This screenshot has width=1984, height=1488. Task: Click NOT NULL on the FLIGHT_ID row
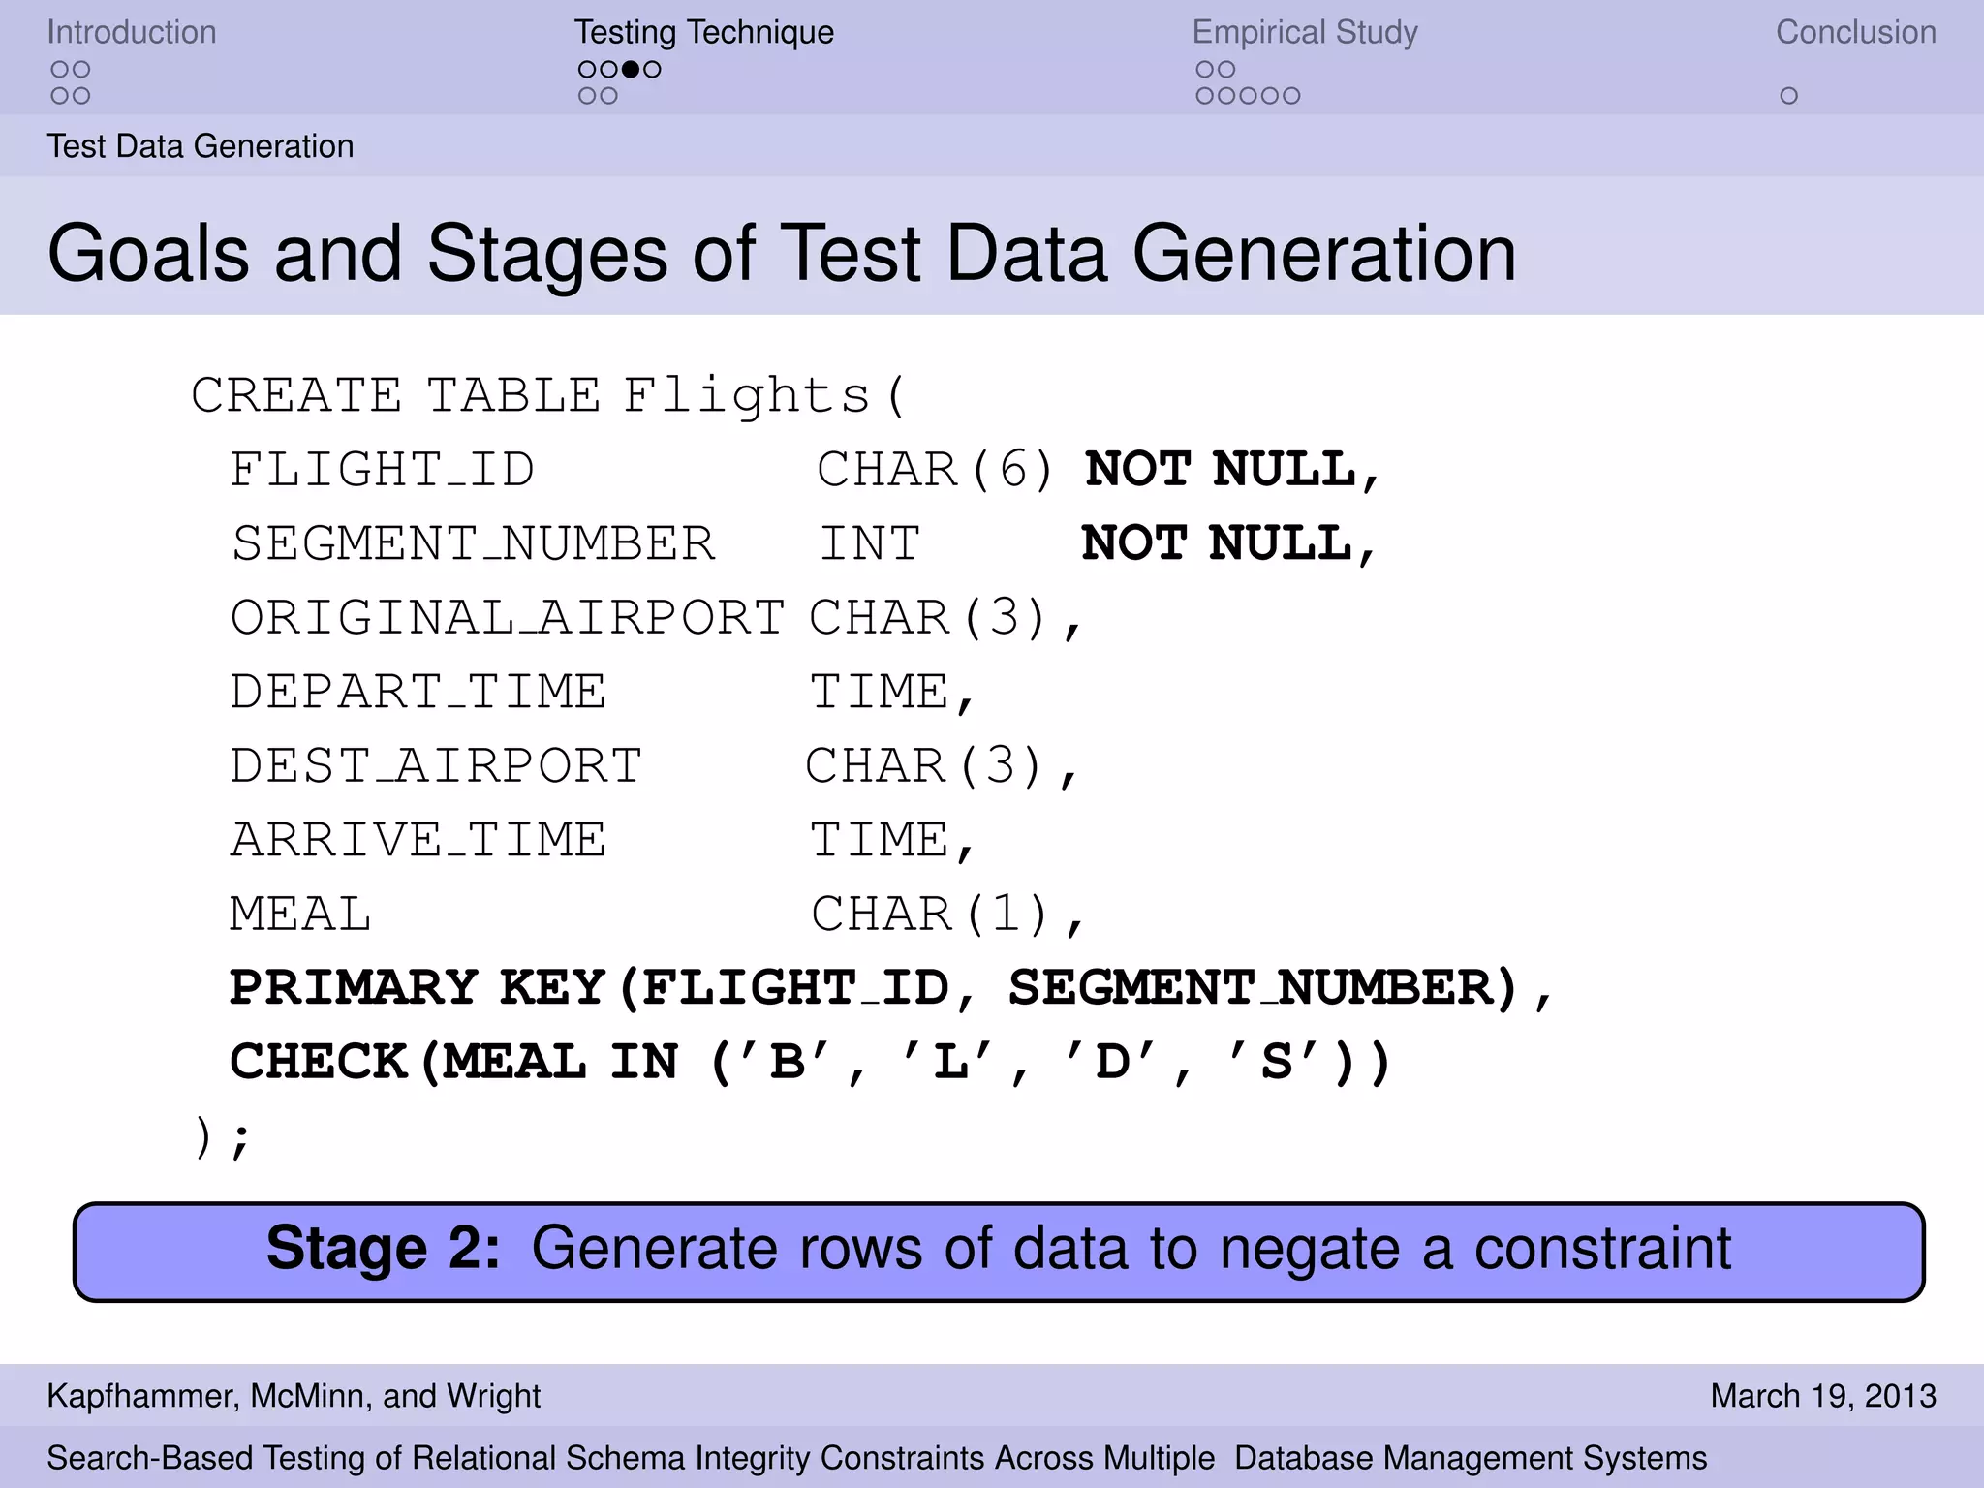(1231, 470)
